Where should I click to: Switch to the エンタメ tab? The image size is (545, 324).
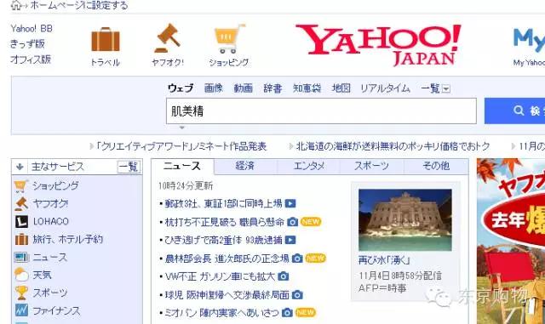309,166
